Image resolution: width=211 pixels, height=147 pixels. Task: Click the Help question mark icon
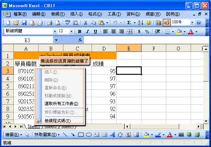tap(199, 23)
